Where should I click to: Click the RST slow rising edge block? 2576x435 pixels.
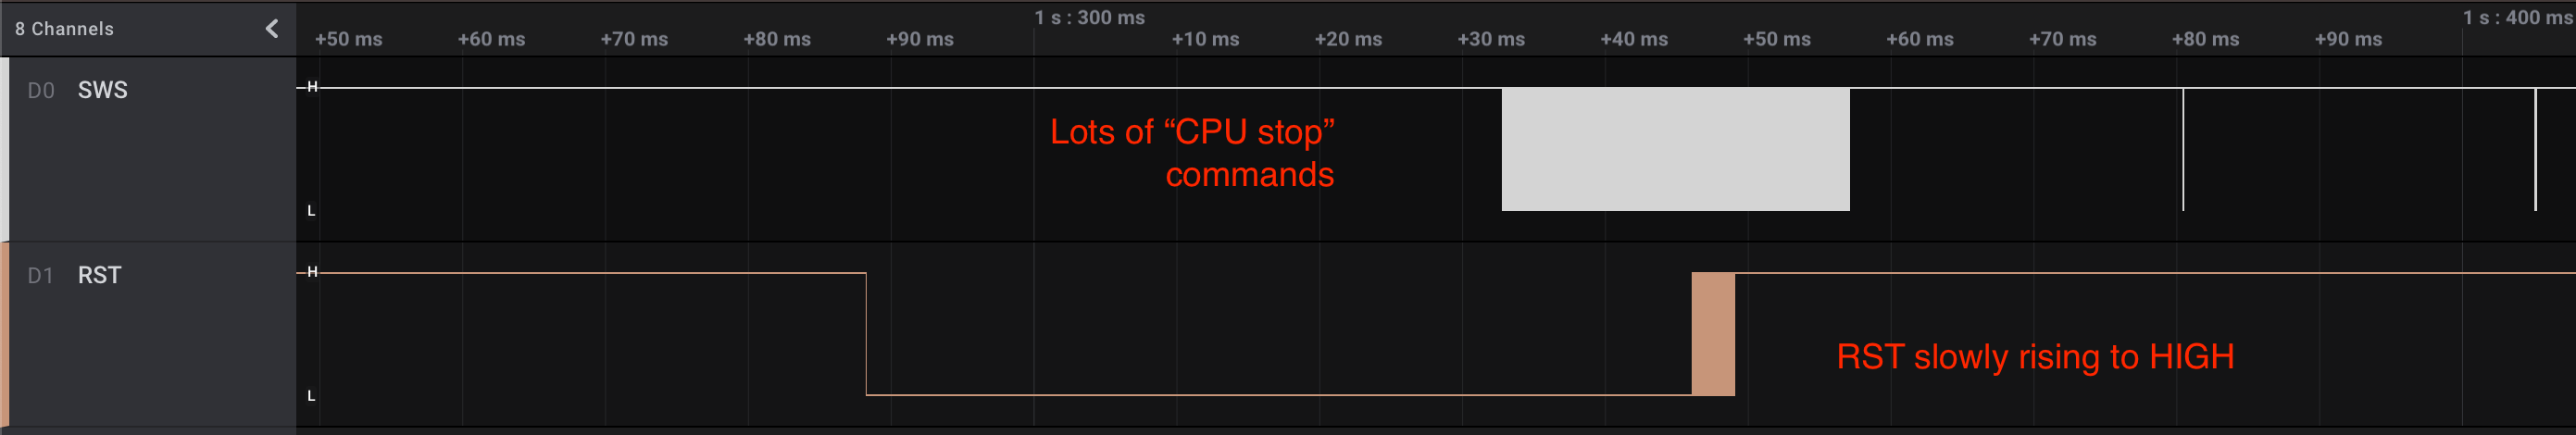(1712, 334)
